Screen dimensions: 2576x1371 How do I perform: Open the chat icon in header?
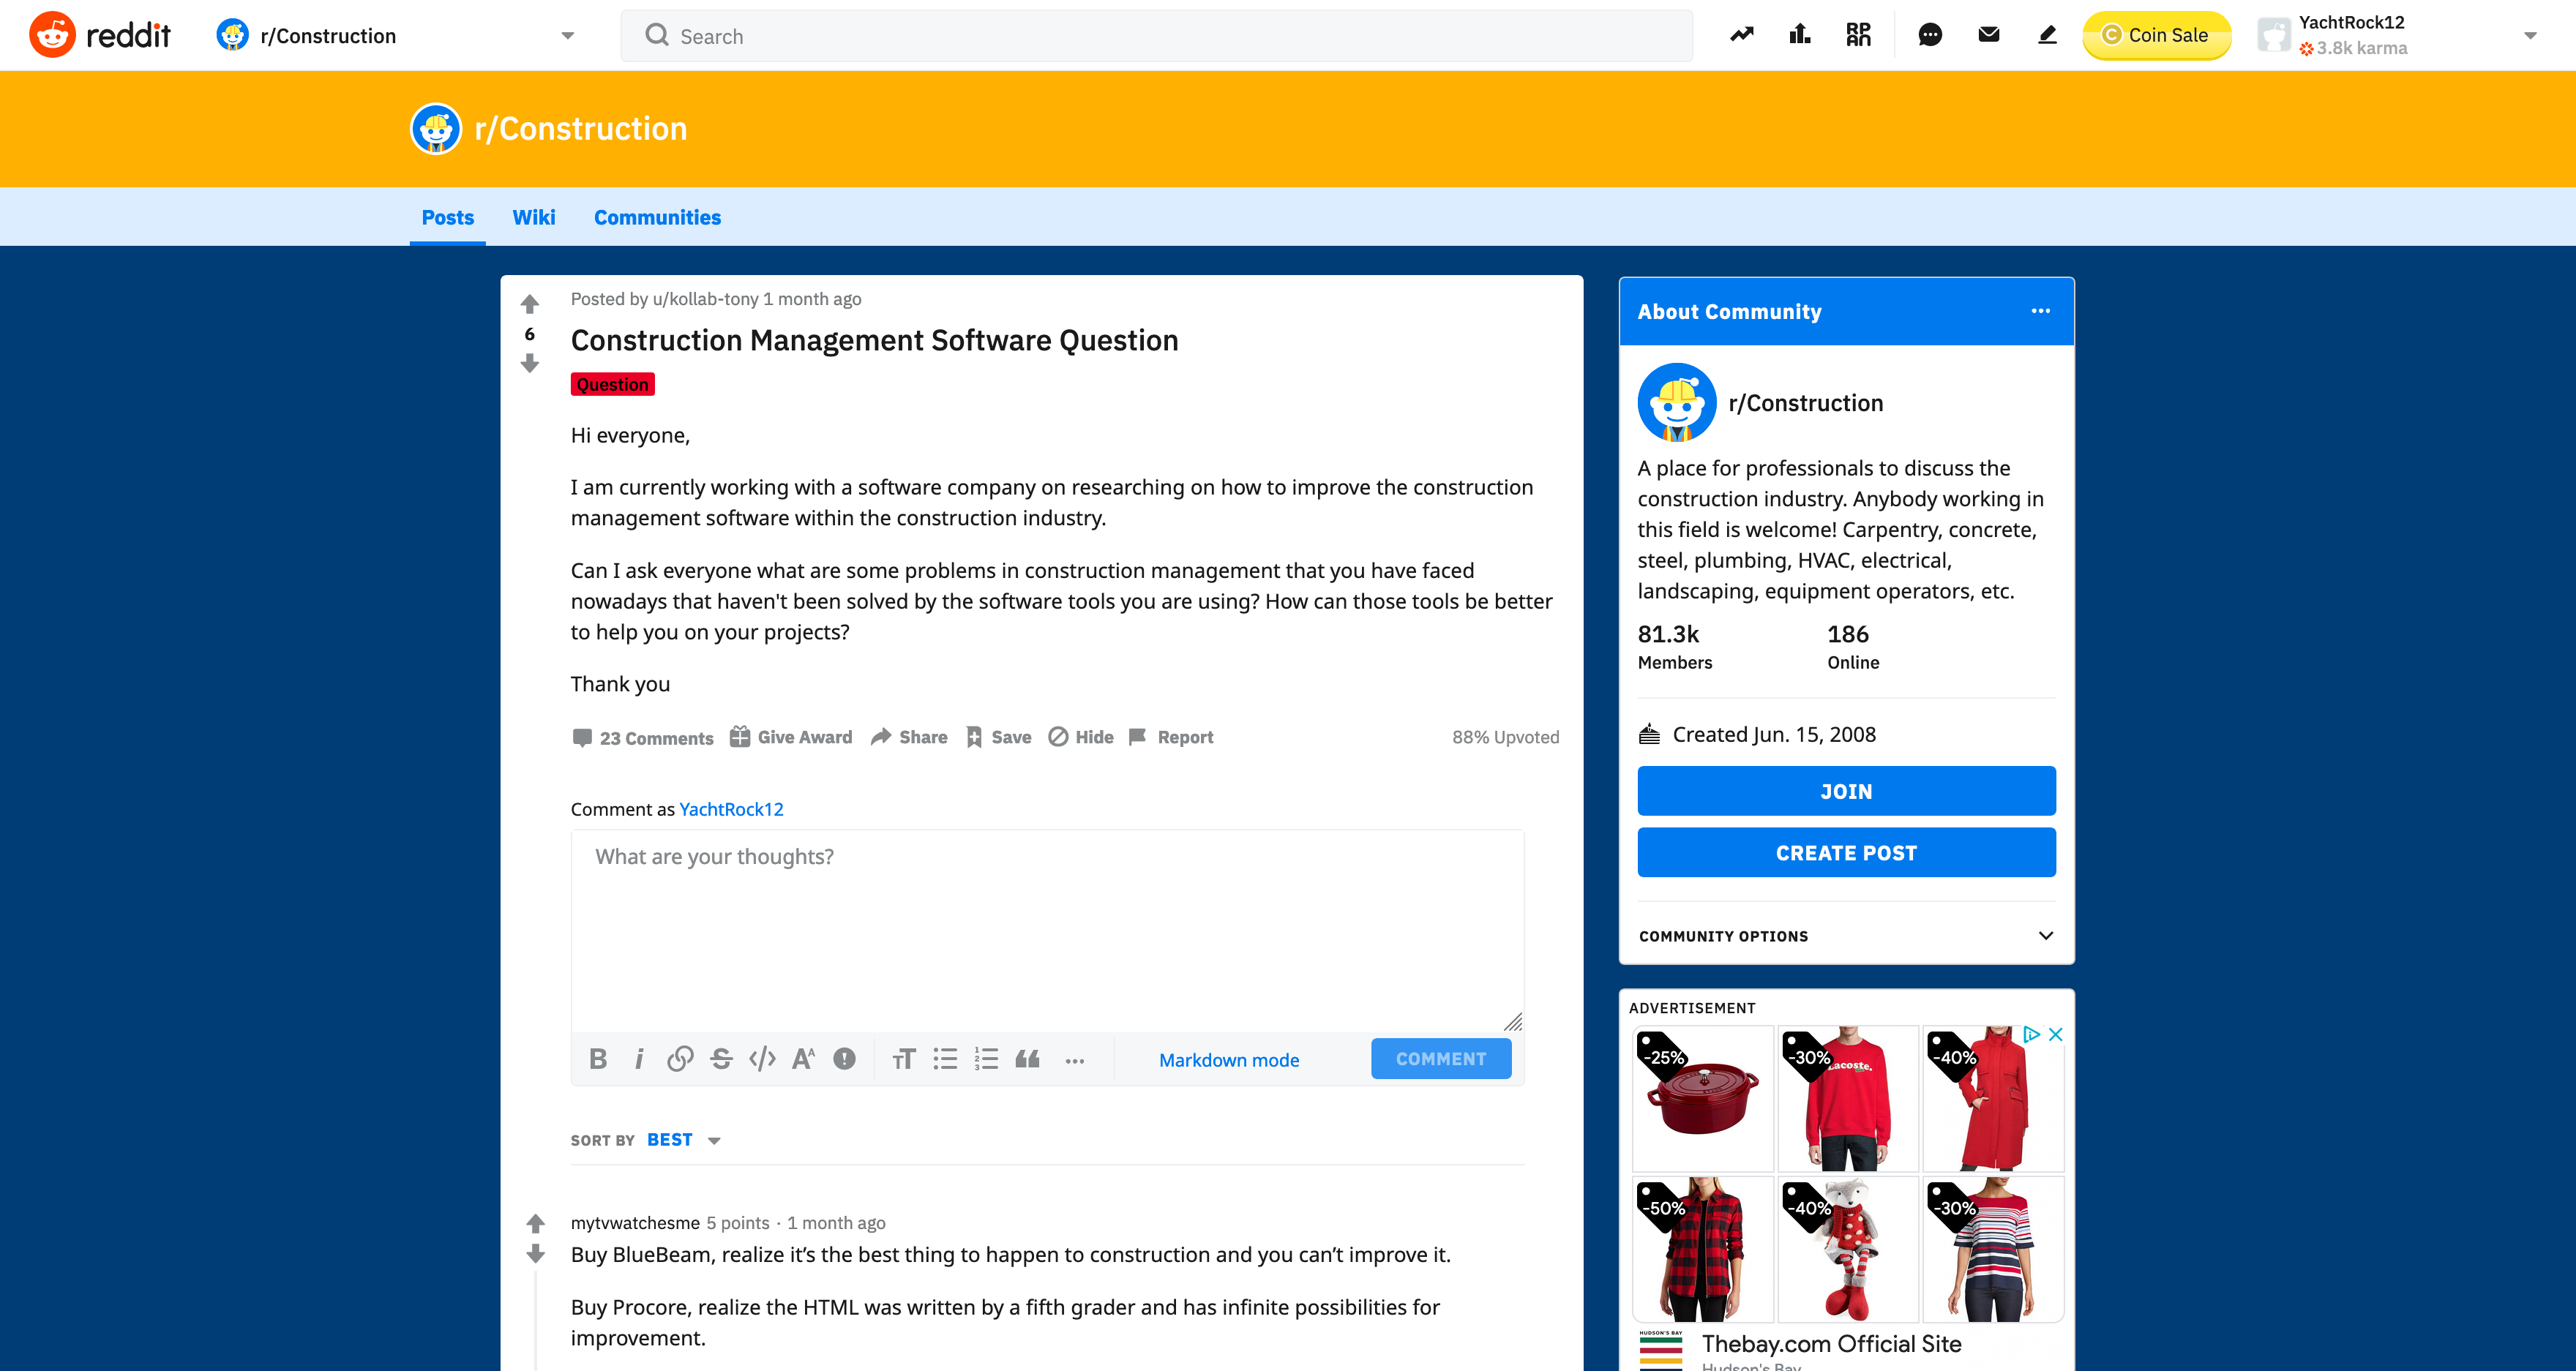[x=1930, y=36]
